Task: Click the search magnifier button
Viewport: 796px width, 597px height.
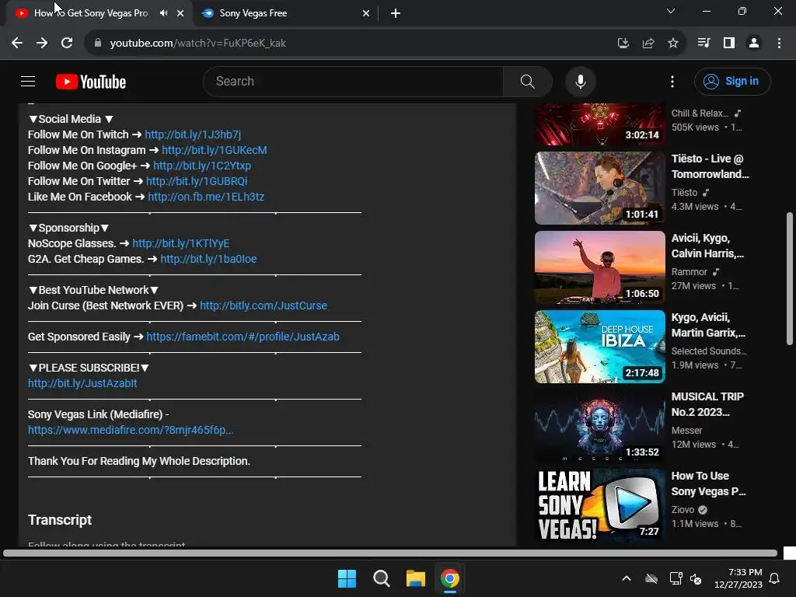Action: (528, 81)
